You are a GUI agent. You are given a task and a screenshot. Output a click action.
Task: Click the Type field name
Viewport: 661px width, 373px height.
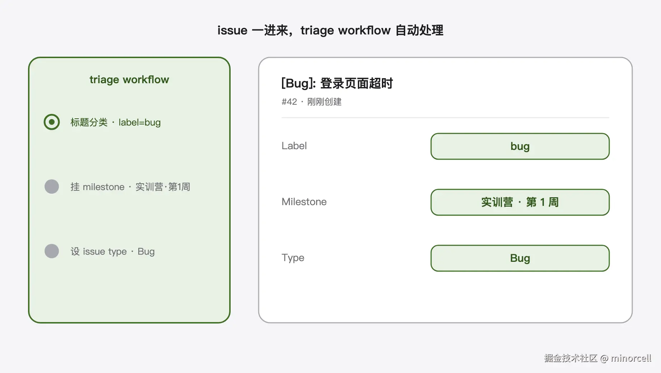click(293, 258)
